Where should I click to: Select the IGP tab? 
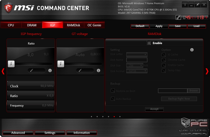tap(53, 25)
